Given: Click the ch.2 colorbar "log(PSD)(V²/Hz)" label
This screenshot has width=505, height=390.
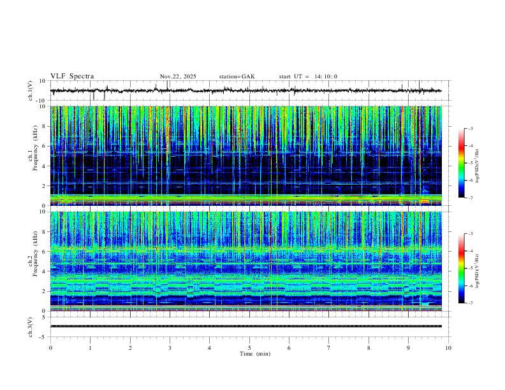Looking at the screenshot, I should pos(477,271).
